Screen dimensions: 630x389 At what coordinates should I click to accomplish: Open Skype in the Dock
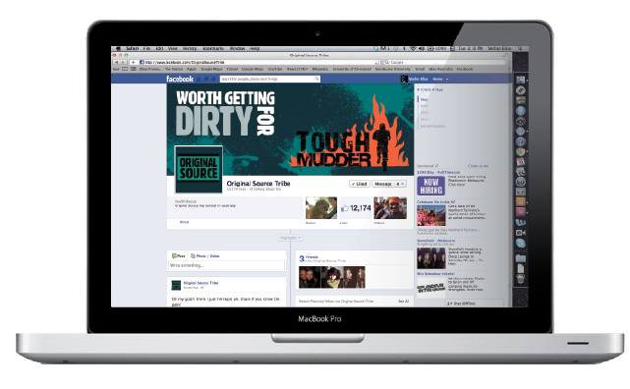click(520, 243)
